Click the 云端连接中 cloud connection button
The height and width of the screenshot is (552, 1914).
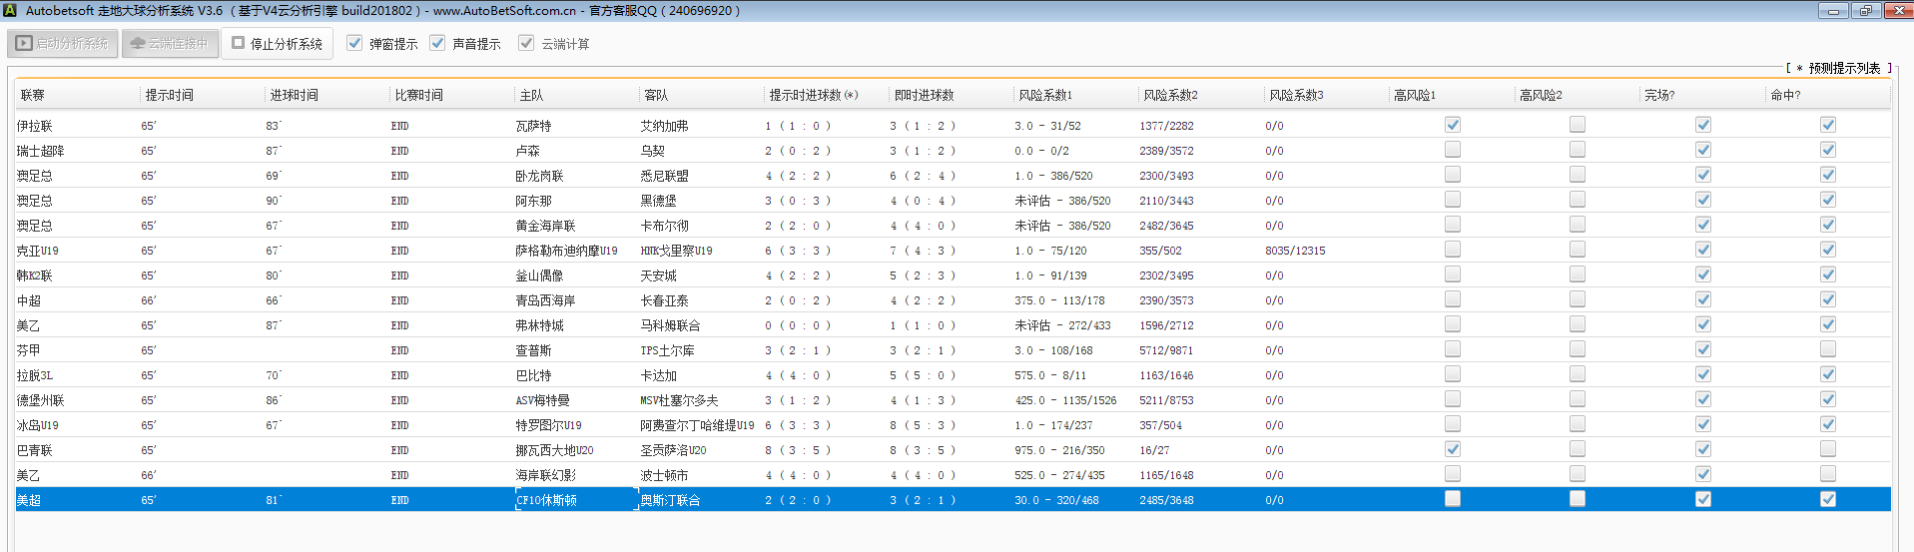point(170,44)
